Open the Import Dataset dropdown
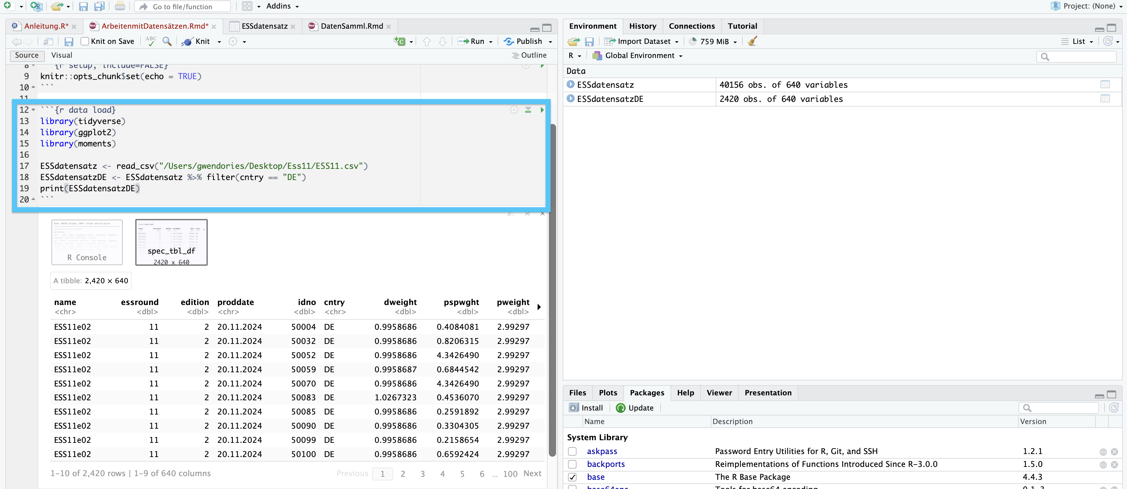1127x489 pixels. [642, 42]
